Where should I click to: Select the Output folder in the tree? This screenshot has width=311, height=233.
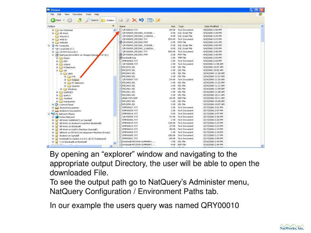point(75,80)
